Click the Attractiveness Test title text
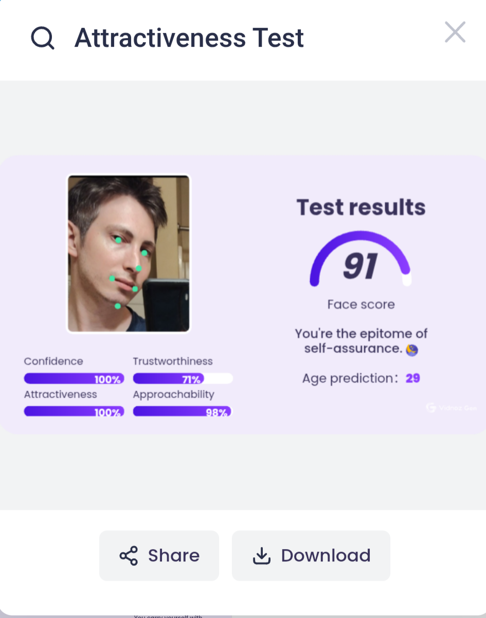 click(x=189, y=38)
